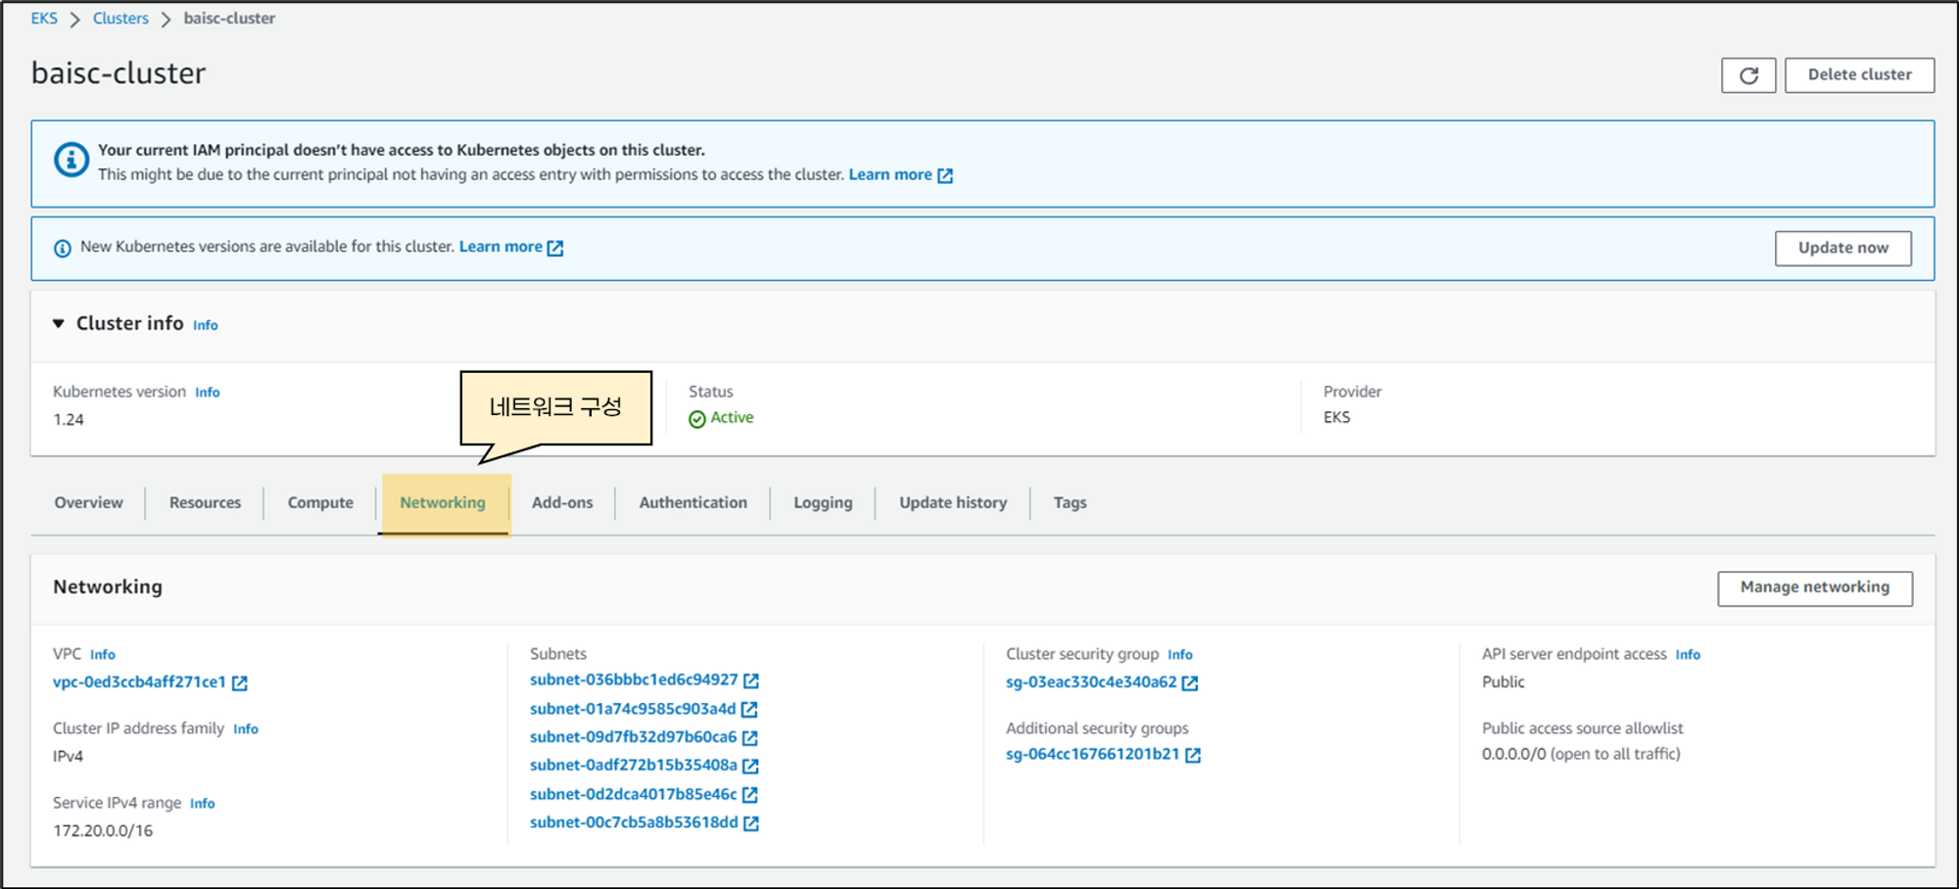This screenshot has height=889, width=1959.
Task: Open additional security group sg-064cc167661201b21
Action: pos(1093,754)
